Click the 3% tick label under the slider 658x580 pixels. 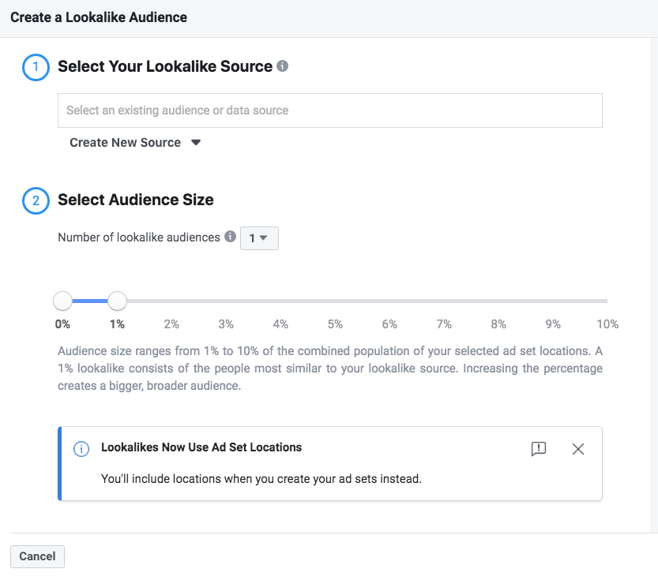click(x=226, y=324)
